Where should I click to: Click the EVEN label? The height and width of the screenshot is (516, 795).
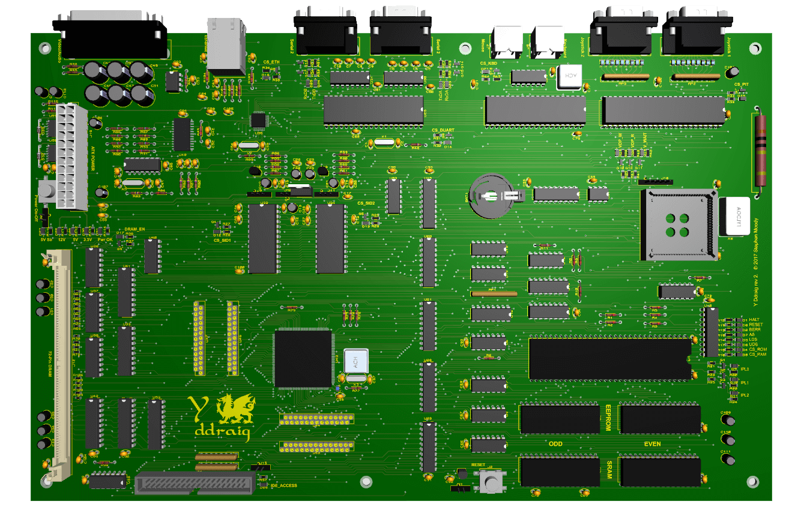[x=652, y=444]
